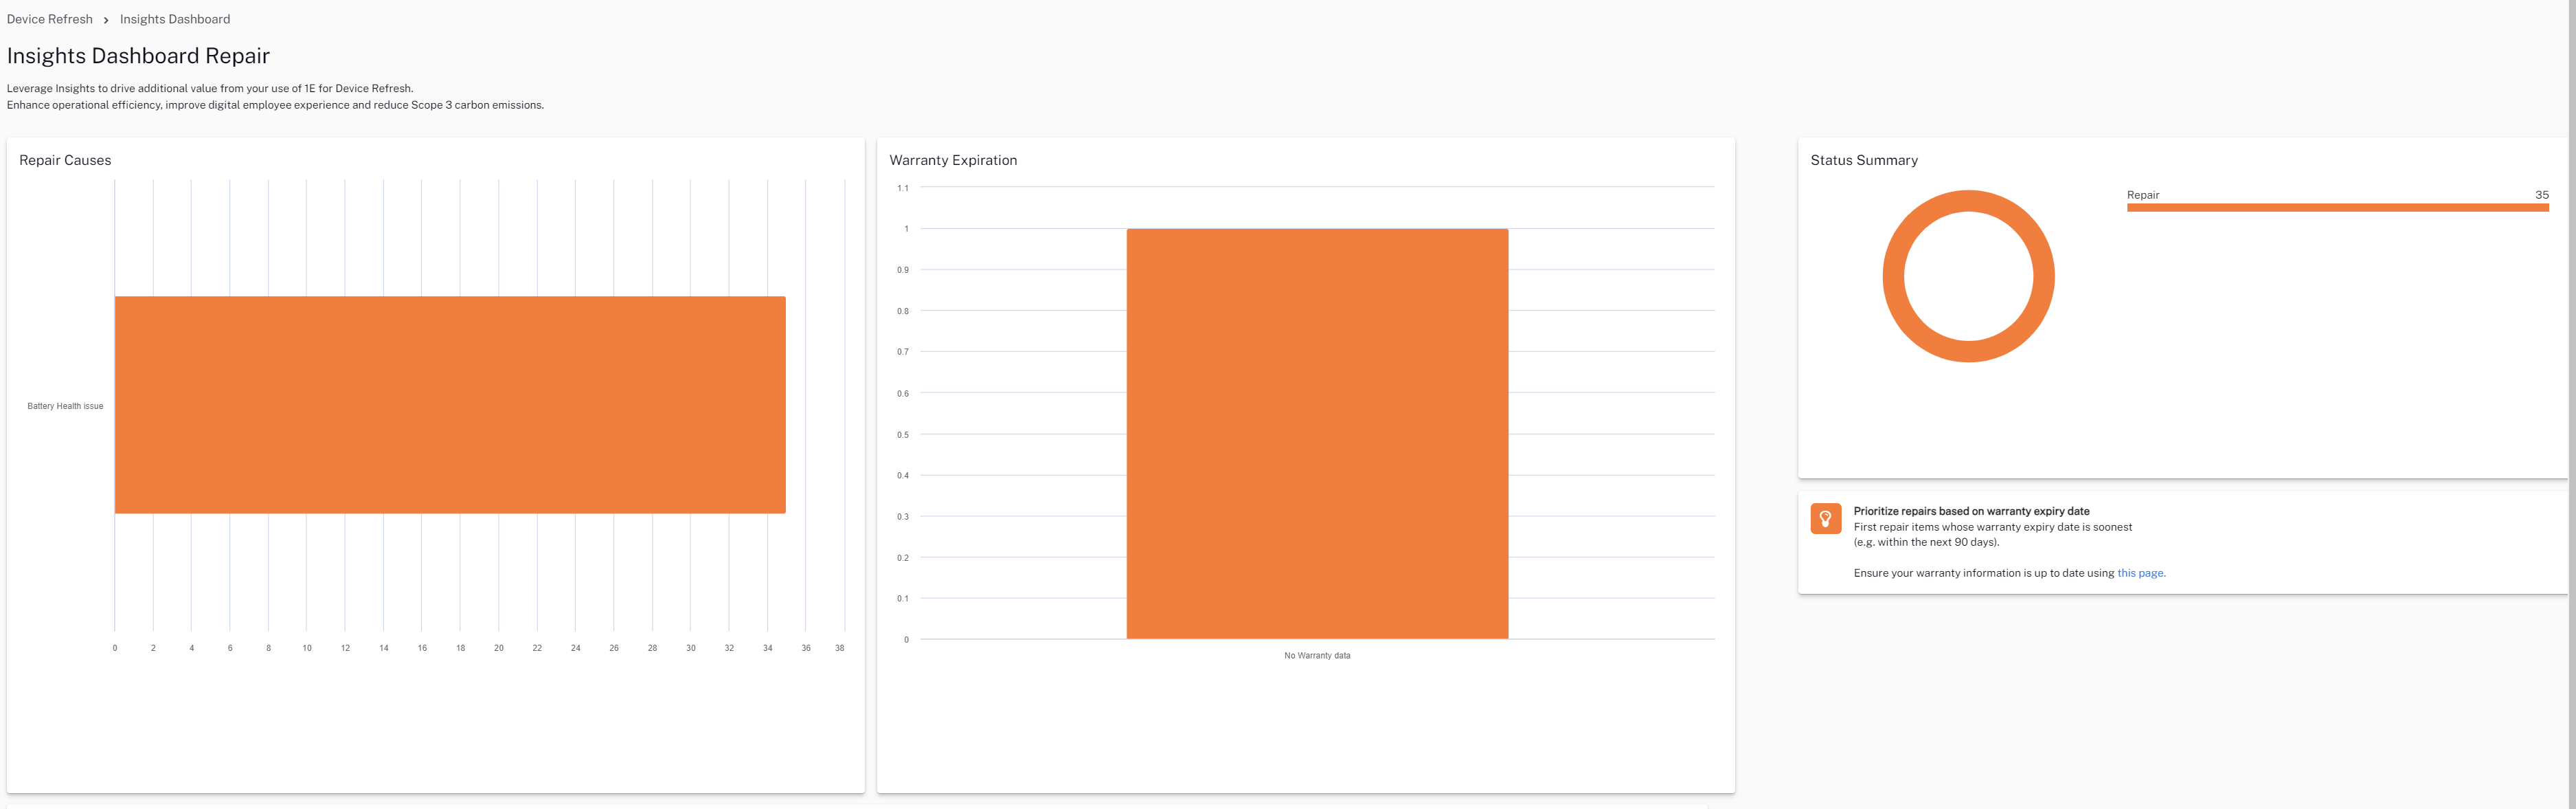2576x809 pixels.
Task: Click the breadcrumb chevron separator arrow
Action: coord(106,20)
